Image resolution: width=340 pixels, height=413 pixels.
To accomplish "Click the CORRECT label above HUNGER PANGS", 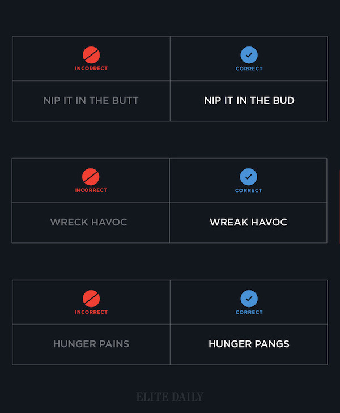I will pos(249,312).
